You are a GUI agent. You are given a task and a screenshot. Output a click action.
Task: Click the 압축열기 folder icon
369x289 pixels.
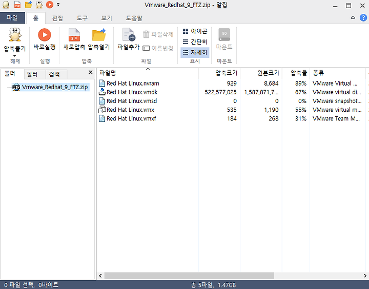pos(99,35)
